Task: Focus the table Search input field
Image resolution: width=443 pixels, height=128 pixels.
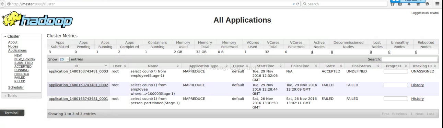Action: pyautogui.click(x=410, y=59)
